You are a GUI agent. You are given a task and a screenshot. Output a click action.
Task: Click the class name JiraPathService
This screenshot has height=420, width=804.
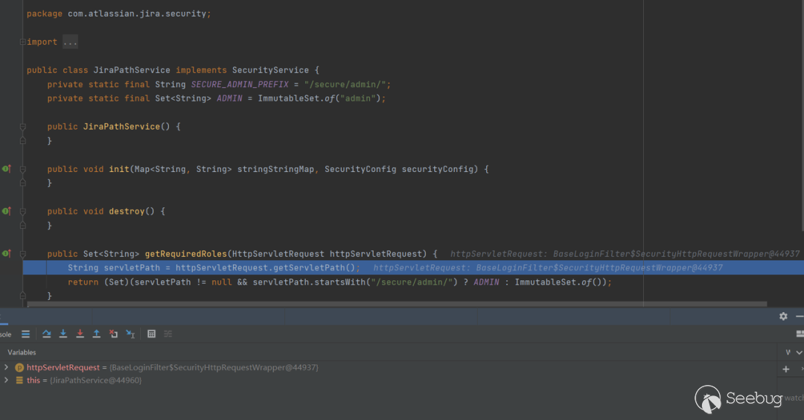[132, 70]
